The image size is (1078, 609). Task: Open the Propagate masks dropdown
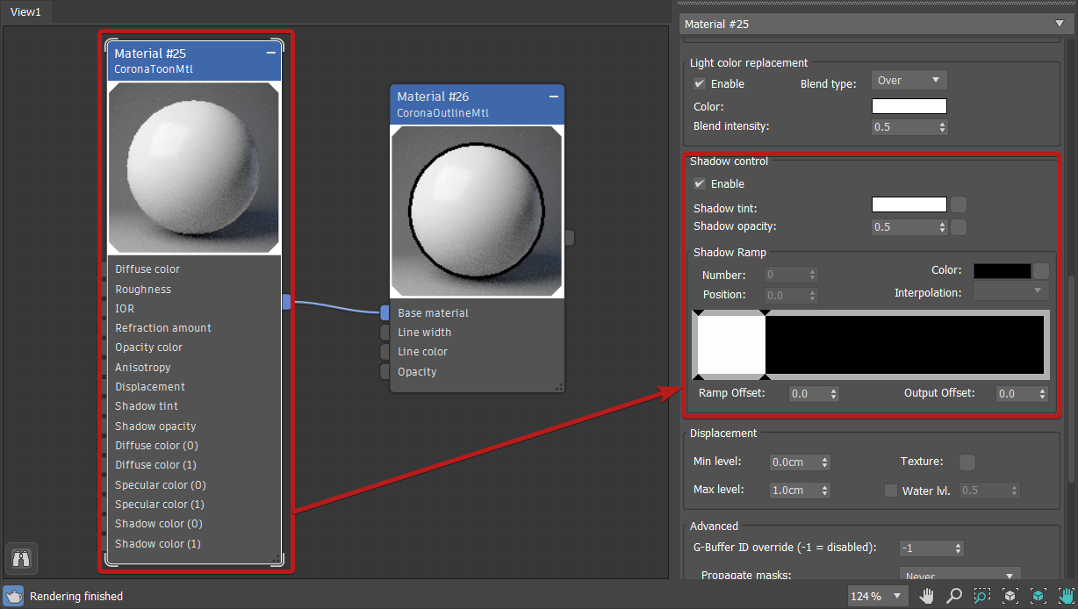[x=961, y=575]
